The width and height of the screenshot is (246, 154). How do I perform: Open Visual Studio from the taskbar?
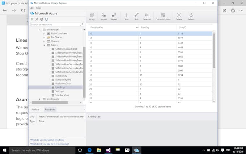[x=108, y=150]
